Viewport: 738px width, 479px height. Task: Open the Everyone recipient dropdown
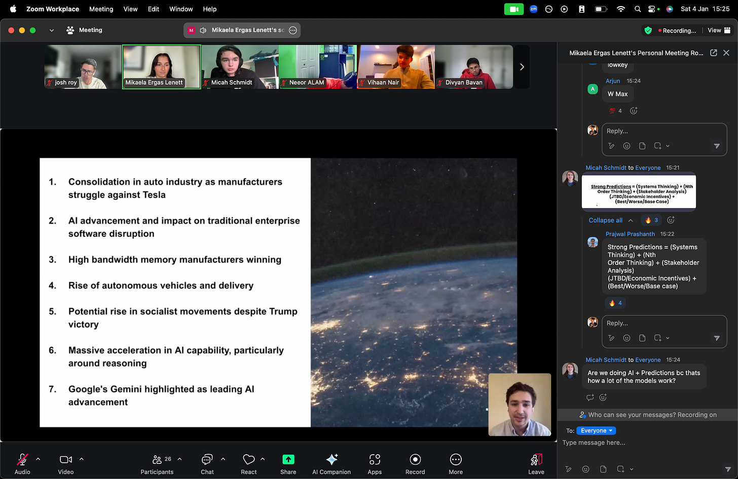tap(596, 431)
